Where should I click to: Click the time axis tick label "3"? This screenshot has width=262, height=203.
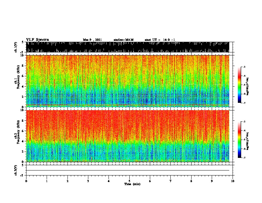click(88, 181)
